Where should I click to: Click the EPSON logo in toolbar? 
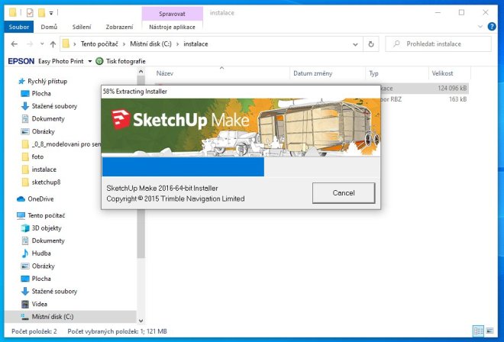(x=21, y=61)
